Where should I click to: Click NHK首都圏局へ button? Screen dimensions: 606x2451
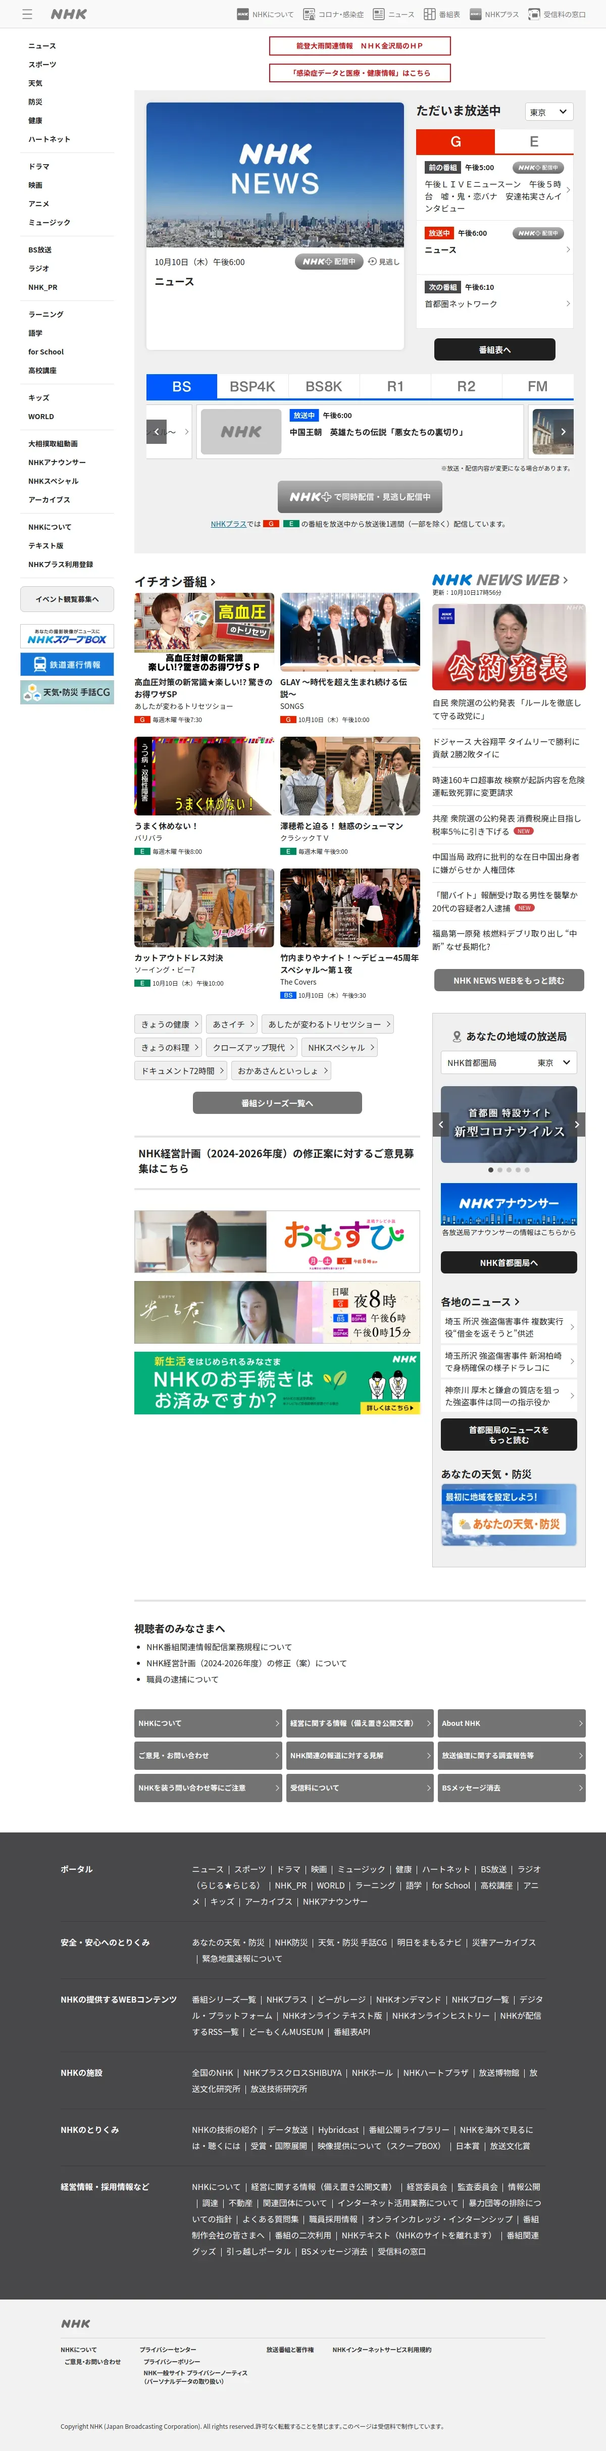click(x=509, y=1262)
